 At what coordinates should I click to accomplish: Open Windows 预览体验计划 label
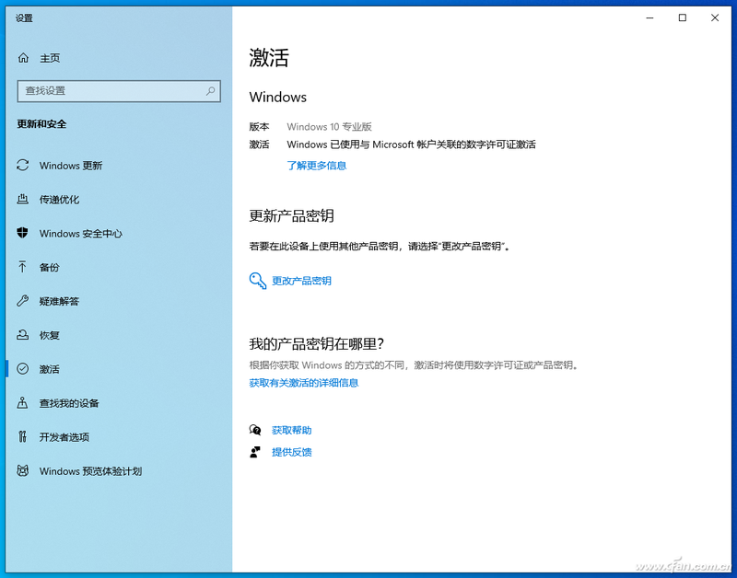[90, 471]
